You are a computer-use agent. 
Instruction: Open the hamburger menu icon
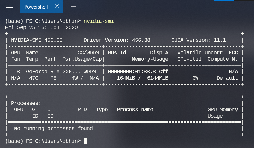click(x=10, y=6)
